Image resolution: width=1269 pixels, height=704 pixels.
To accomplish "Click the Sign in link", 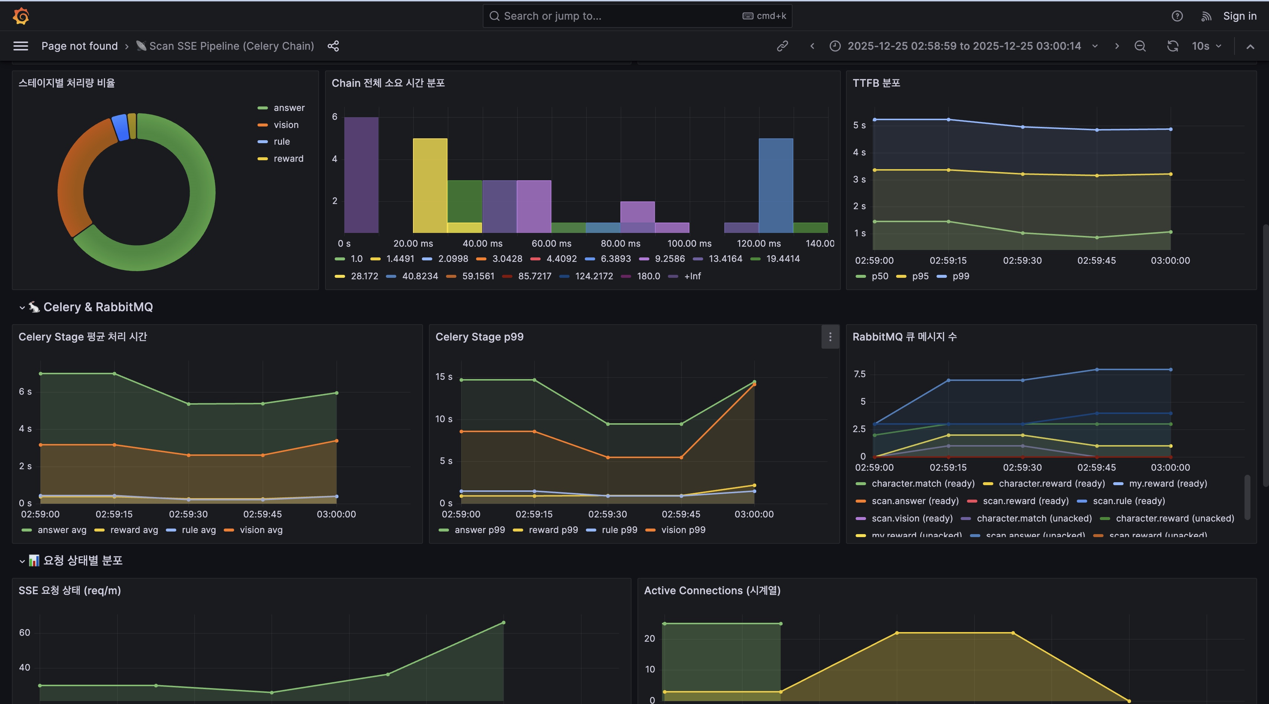I will point(1239,16).
